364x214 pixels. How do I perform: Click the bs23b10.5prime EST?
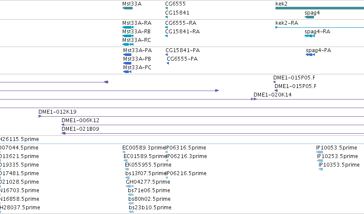point(131,212)
